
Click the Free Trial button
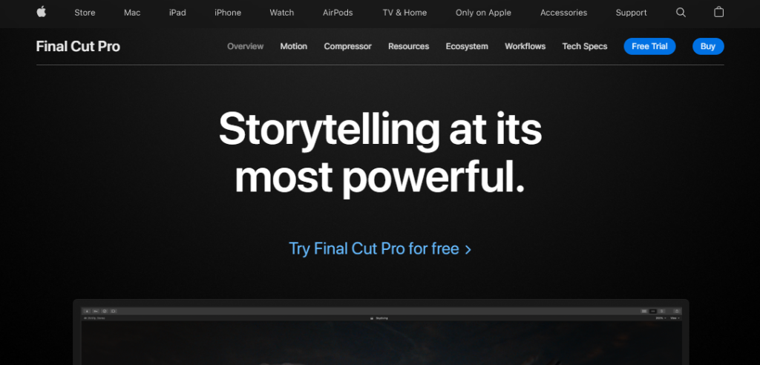coord(649,47)
